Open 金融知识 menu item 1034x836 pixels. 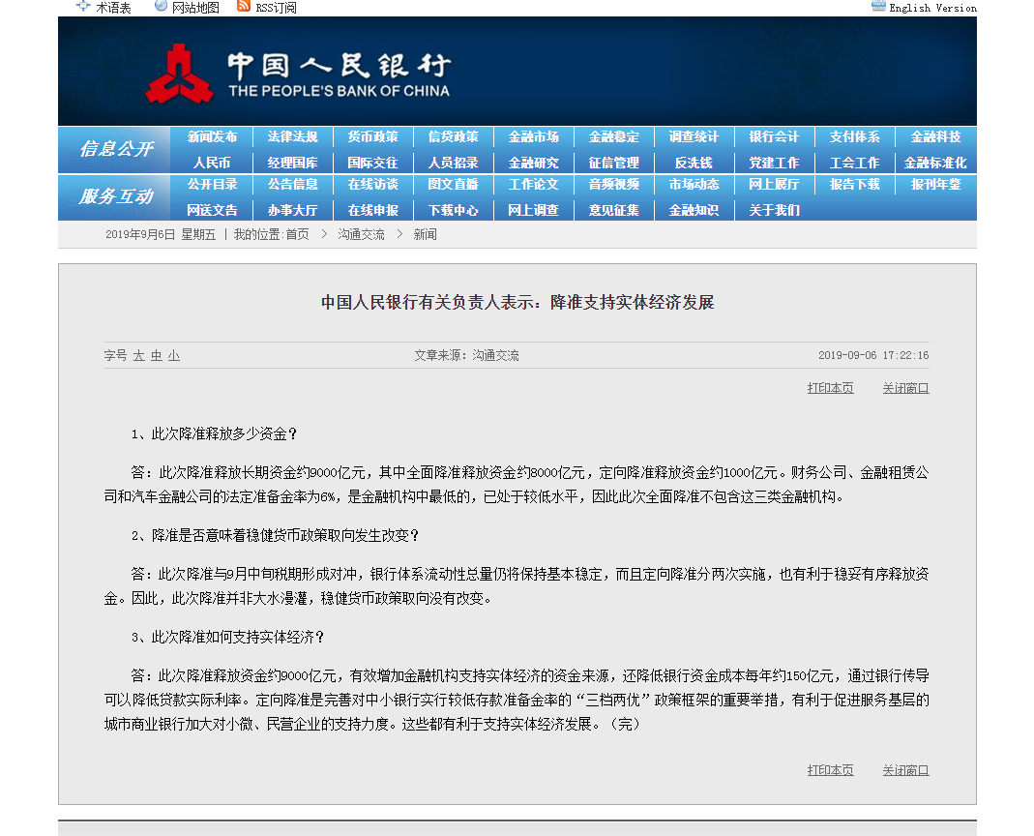click(694, 210)
